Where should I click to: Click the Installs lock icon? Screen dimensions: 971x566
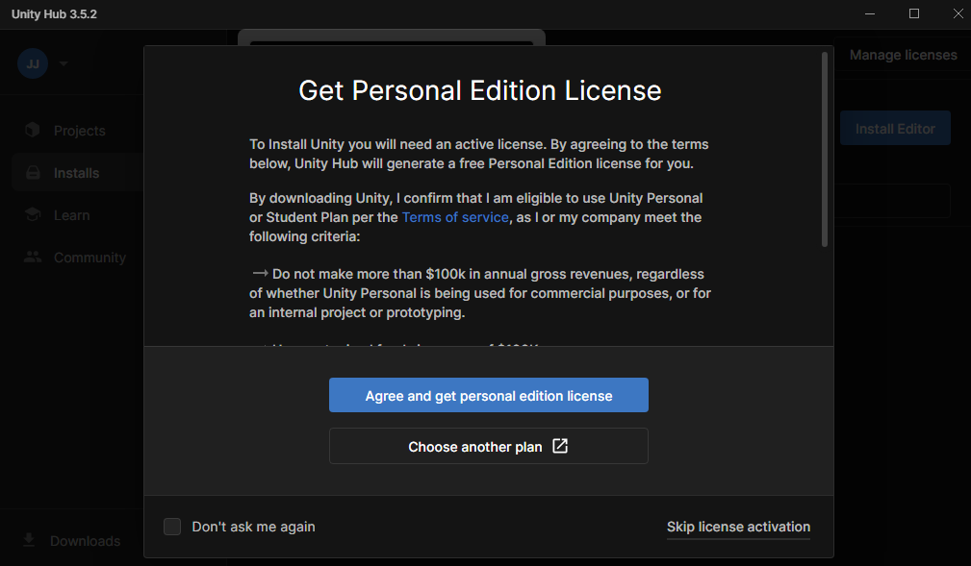pyautogui.click(x=33, y=173)
